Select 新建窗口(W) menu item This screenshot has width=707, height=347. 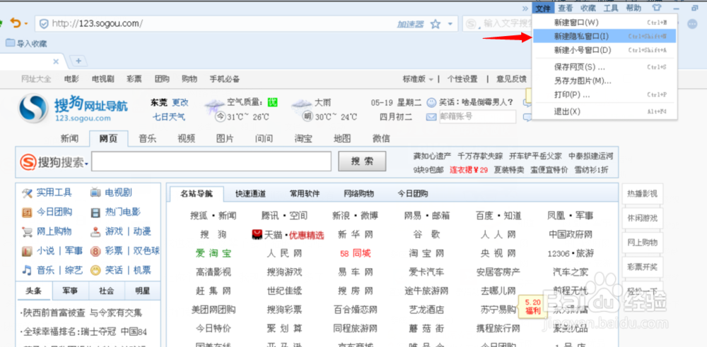pyautogui.click(x=604, y=22)
